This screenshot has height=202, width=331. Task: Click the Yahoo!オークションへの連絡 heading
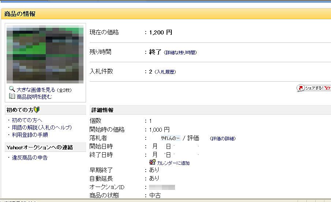[x=40, y=147]
